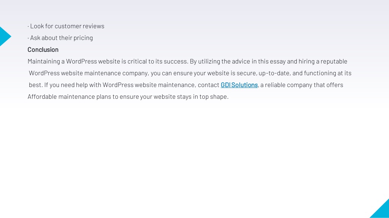Click the blue triangle in bottom-right corner

click(380, 209)
